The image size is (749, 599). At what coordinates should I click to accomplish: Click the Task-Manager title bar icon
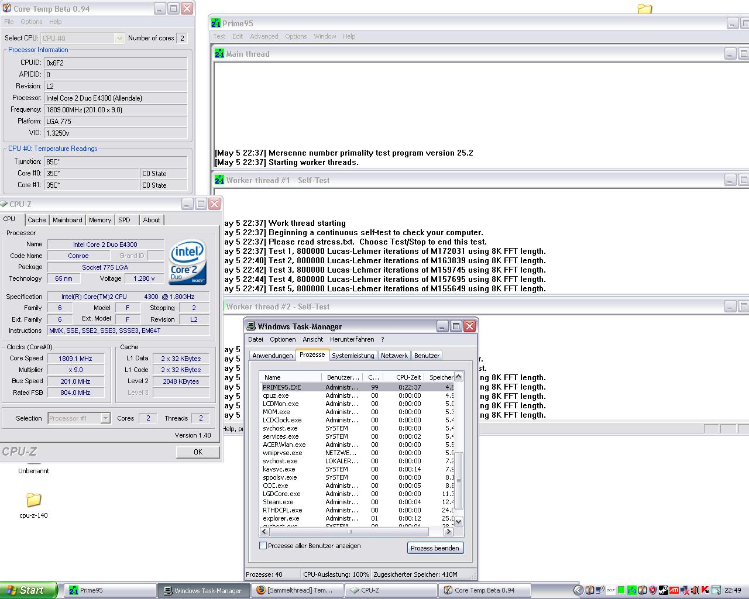pos(251,326)
